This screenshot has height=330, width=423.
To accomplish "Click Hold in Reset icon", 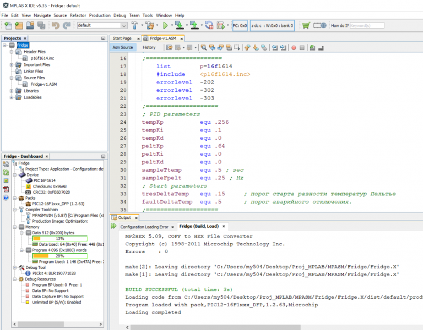I will point(209,25).
